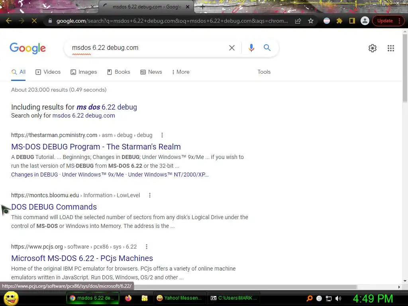Image resolution: width=408 pixels, height=306 pixels.
Task: Click the round face tray icon
Action: [x=319, y=298]
